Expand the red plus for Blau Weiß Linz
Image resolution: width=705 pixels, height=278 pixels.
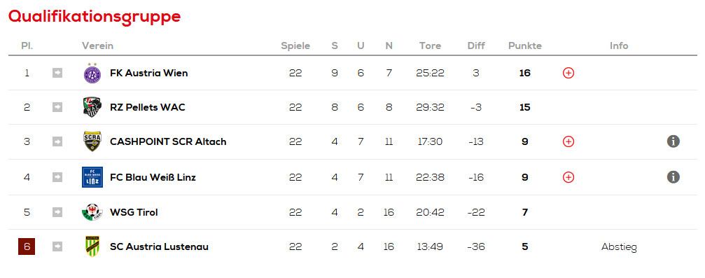coord(568,177)
